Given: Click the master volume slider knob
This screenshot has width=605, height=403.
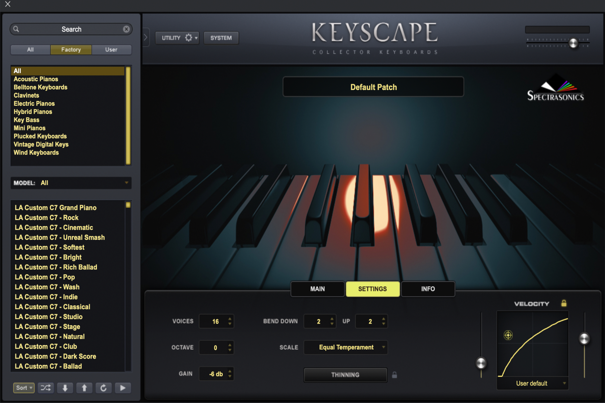Looking at the screenshot, I should pos(573,43).
